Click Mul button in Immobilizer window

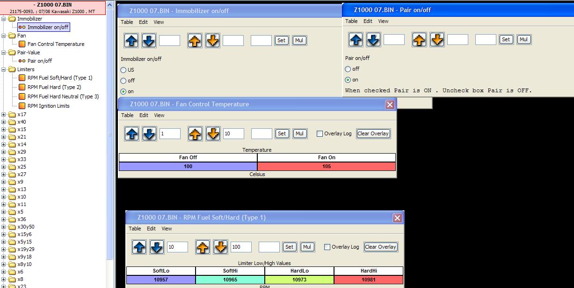coord(299,41)
